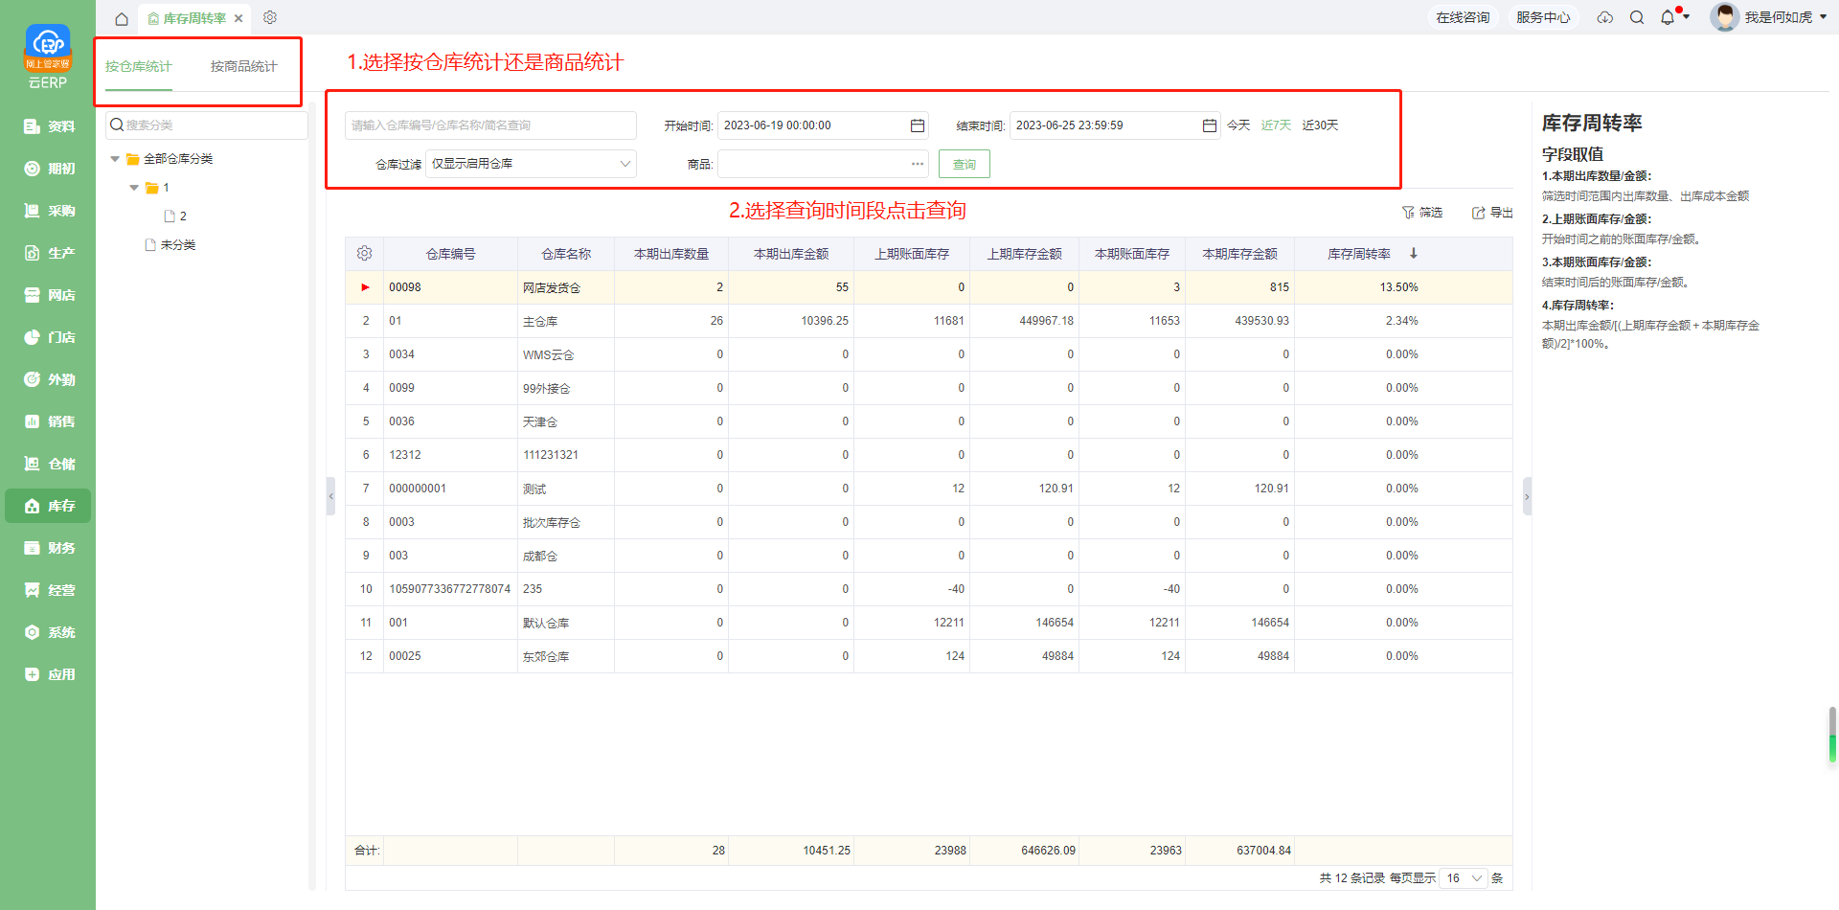The image size is (1839, 910).
Task: Open the 仓储 sidebar module
Action: [x=48, y=464]
